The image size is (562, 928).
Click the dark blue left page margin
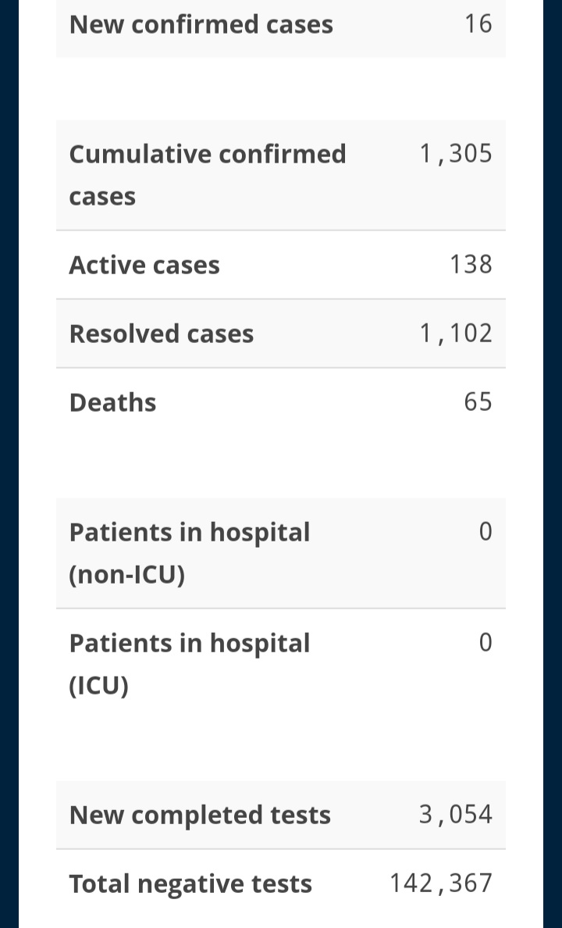click(x=9, y=464)
